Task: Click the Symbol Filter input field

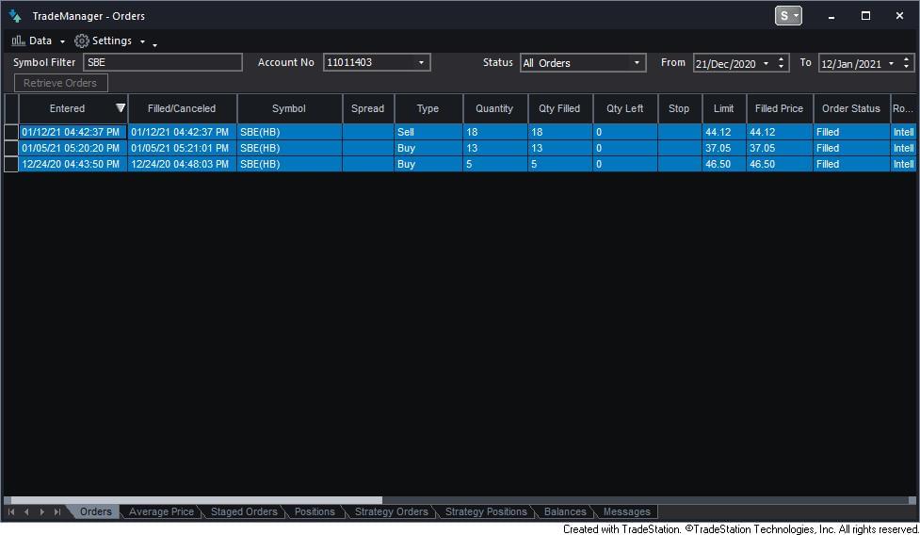Action: [x=162, y=63]
